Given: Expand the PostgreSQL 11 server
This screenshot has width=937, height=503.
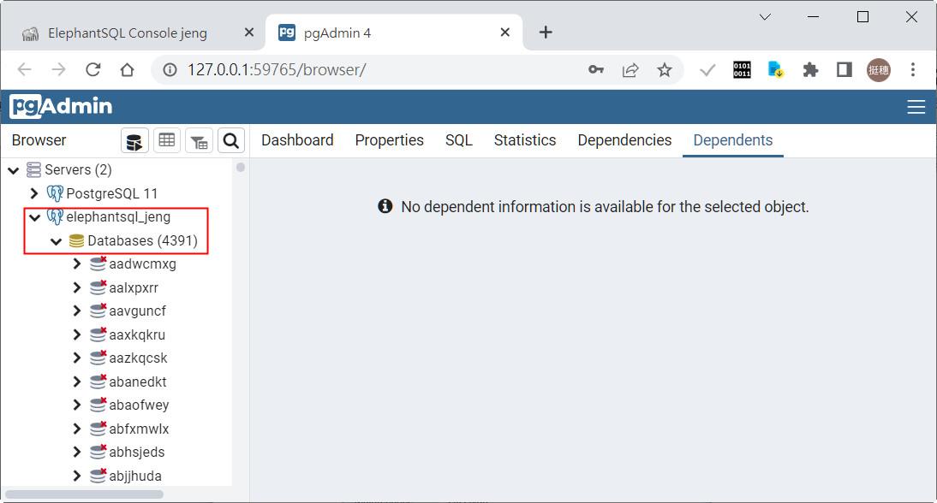Looking at the screenshot, I should point(34,193).
